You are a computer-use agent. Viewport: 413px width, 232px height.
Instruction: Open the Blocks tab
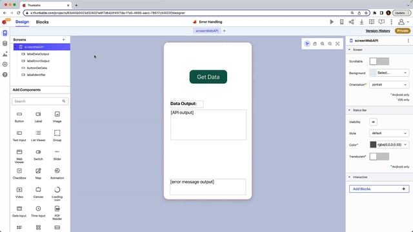[x=42, y=22]
